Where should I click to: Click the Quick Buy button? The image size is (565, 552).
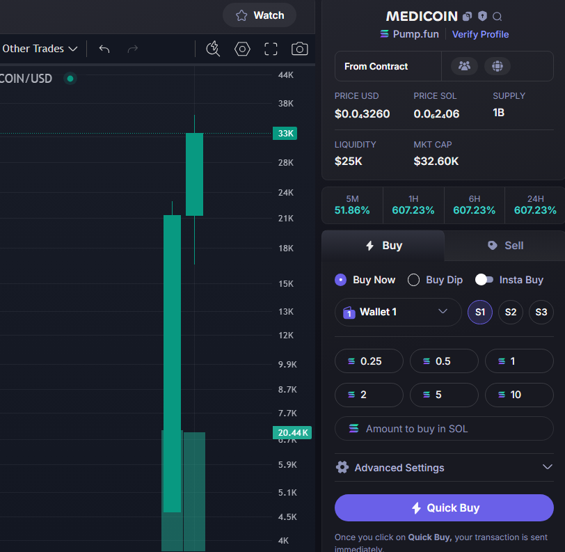coord(444,507)
